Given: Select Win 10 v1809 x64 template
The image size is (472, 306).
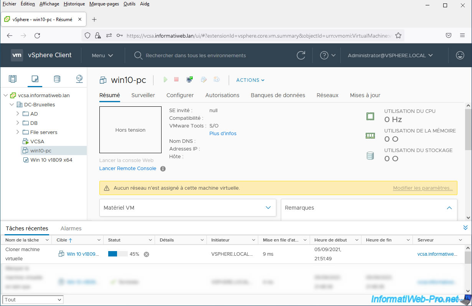Looking at the screenshot, I should tap(51, 160).
